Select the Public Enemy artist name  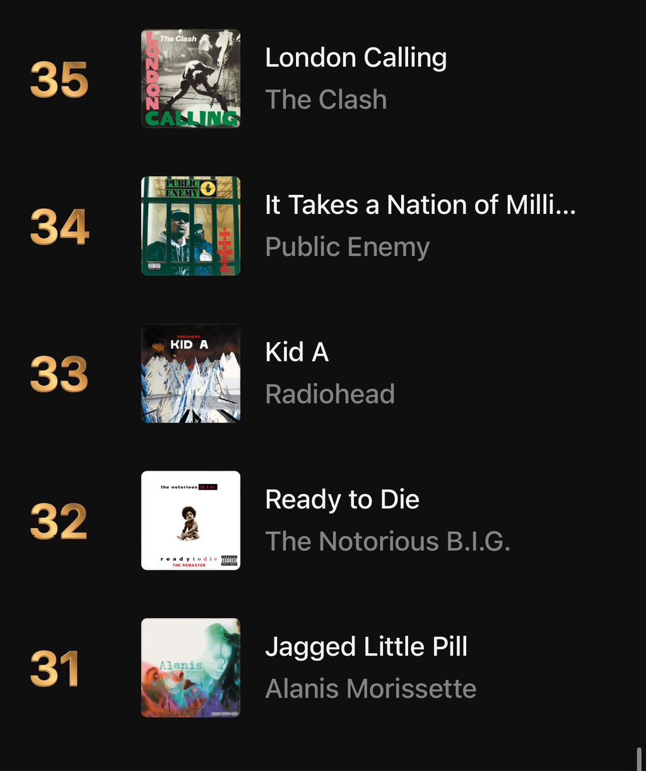(347, 247)
